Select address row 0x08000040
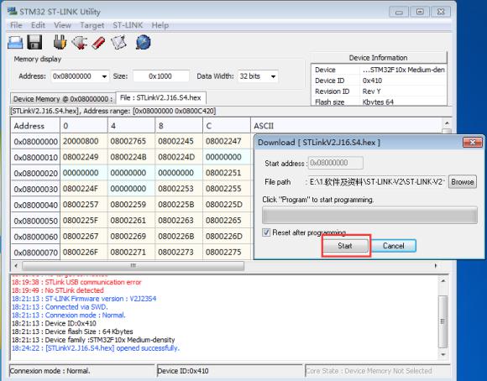 click(x=35, y=205)
